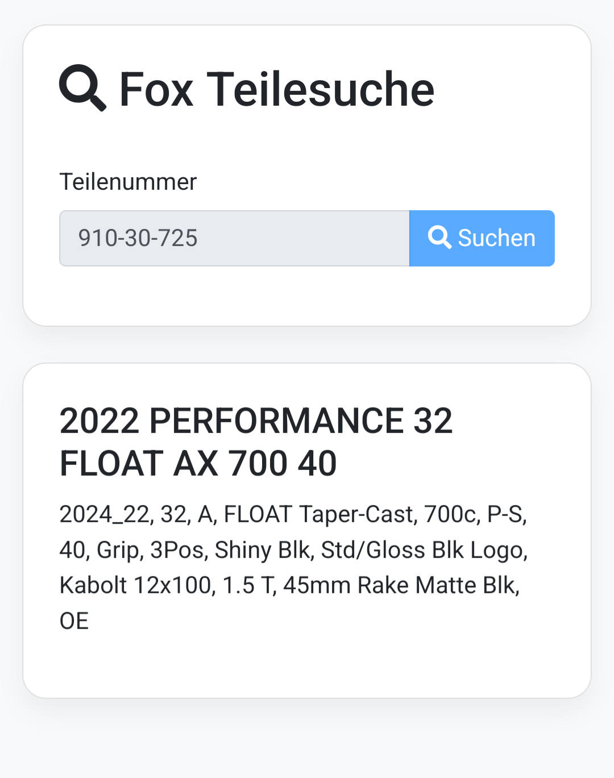Click the Std/Gloss Blk Logo text
Image resolution: width=614 pixels, height=778 pixels.
click(x=424, y=550)
